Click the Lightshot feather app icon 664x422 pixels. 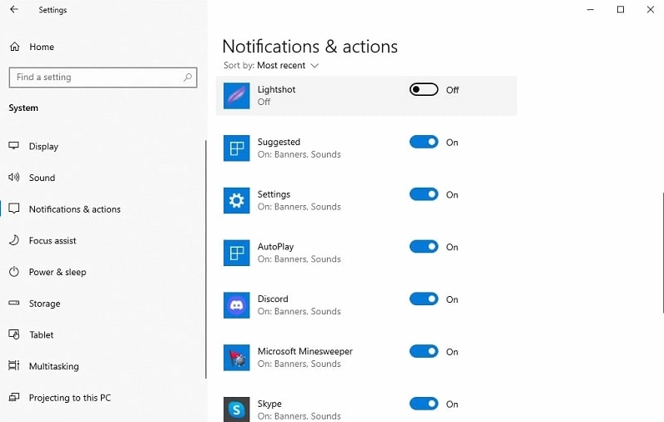coord(237,96)
